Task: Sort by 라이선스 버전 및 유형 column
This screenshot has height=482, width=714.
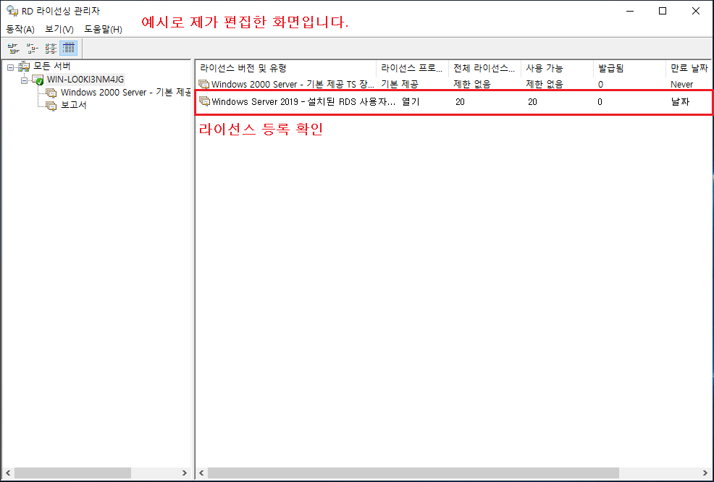Action: (x=286, y=68)
